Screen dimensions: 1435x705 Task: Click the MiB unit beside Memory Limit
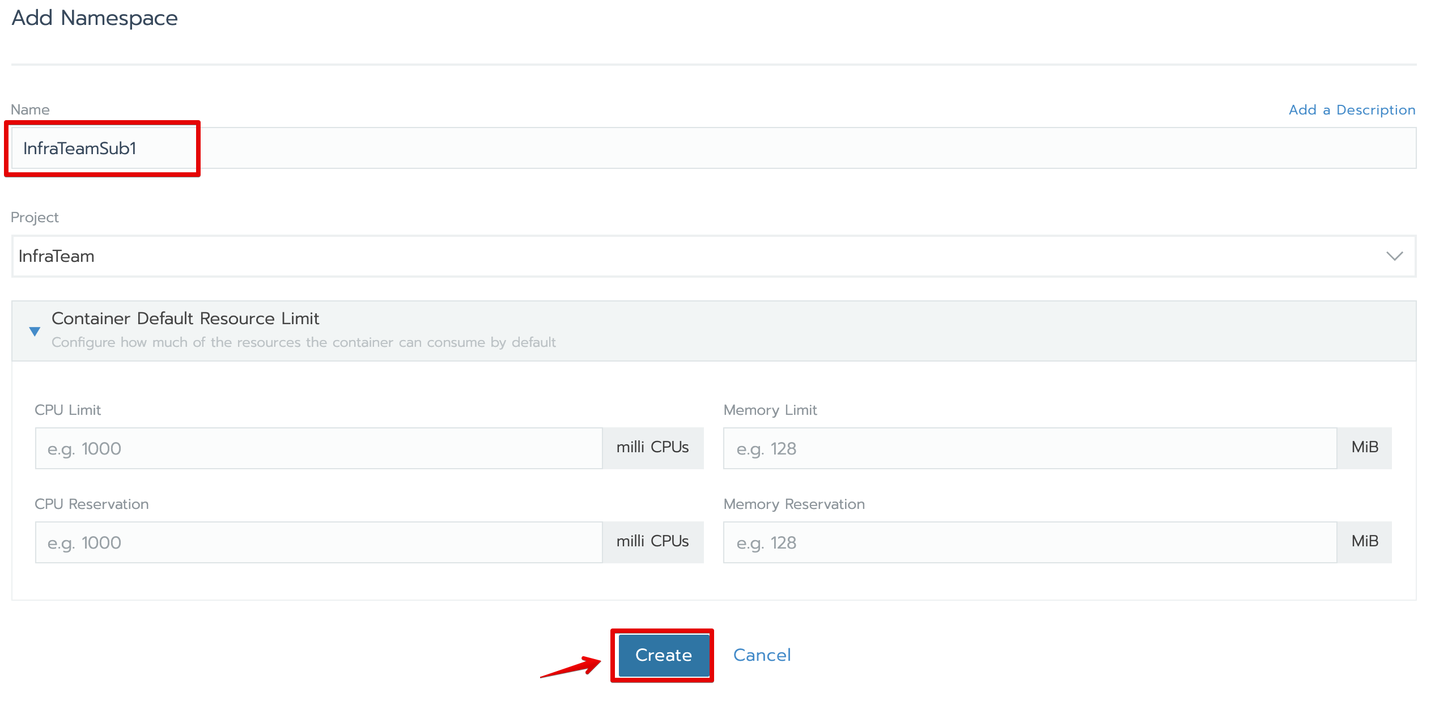point(1364,448)
